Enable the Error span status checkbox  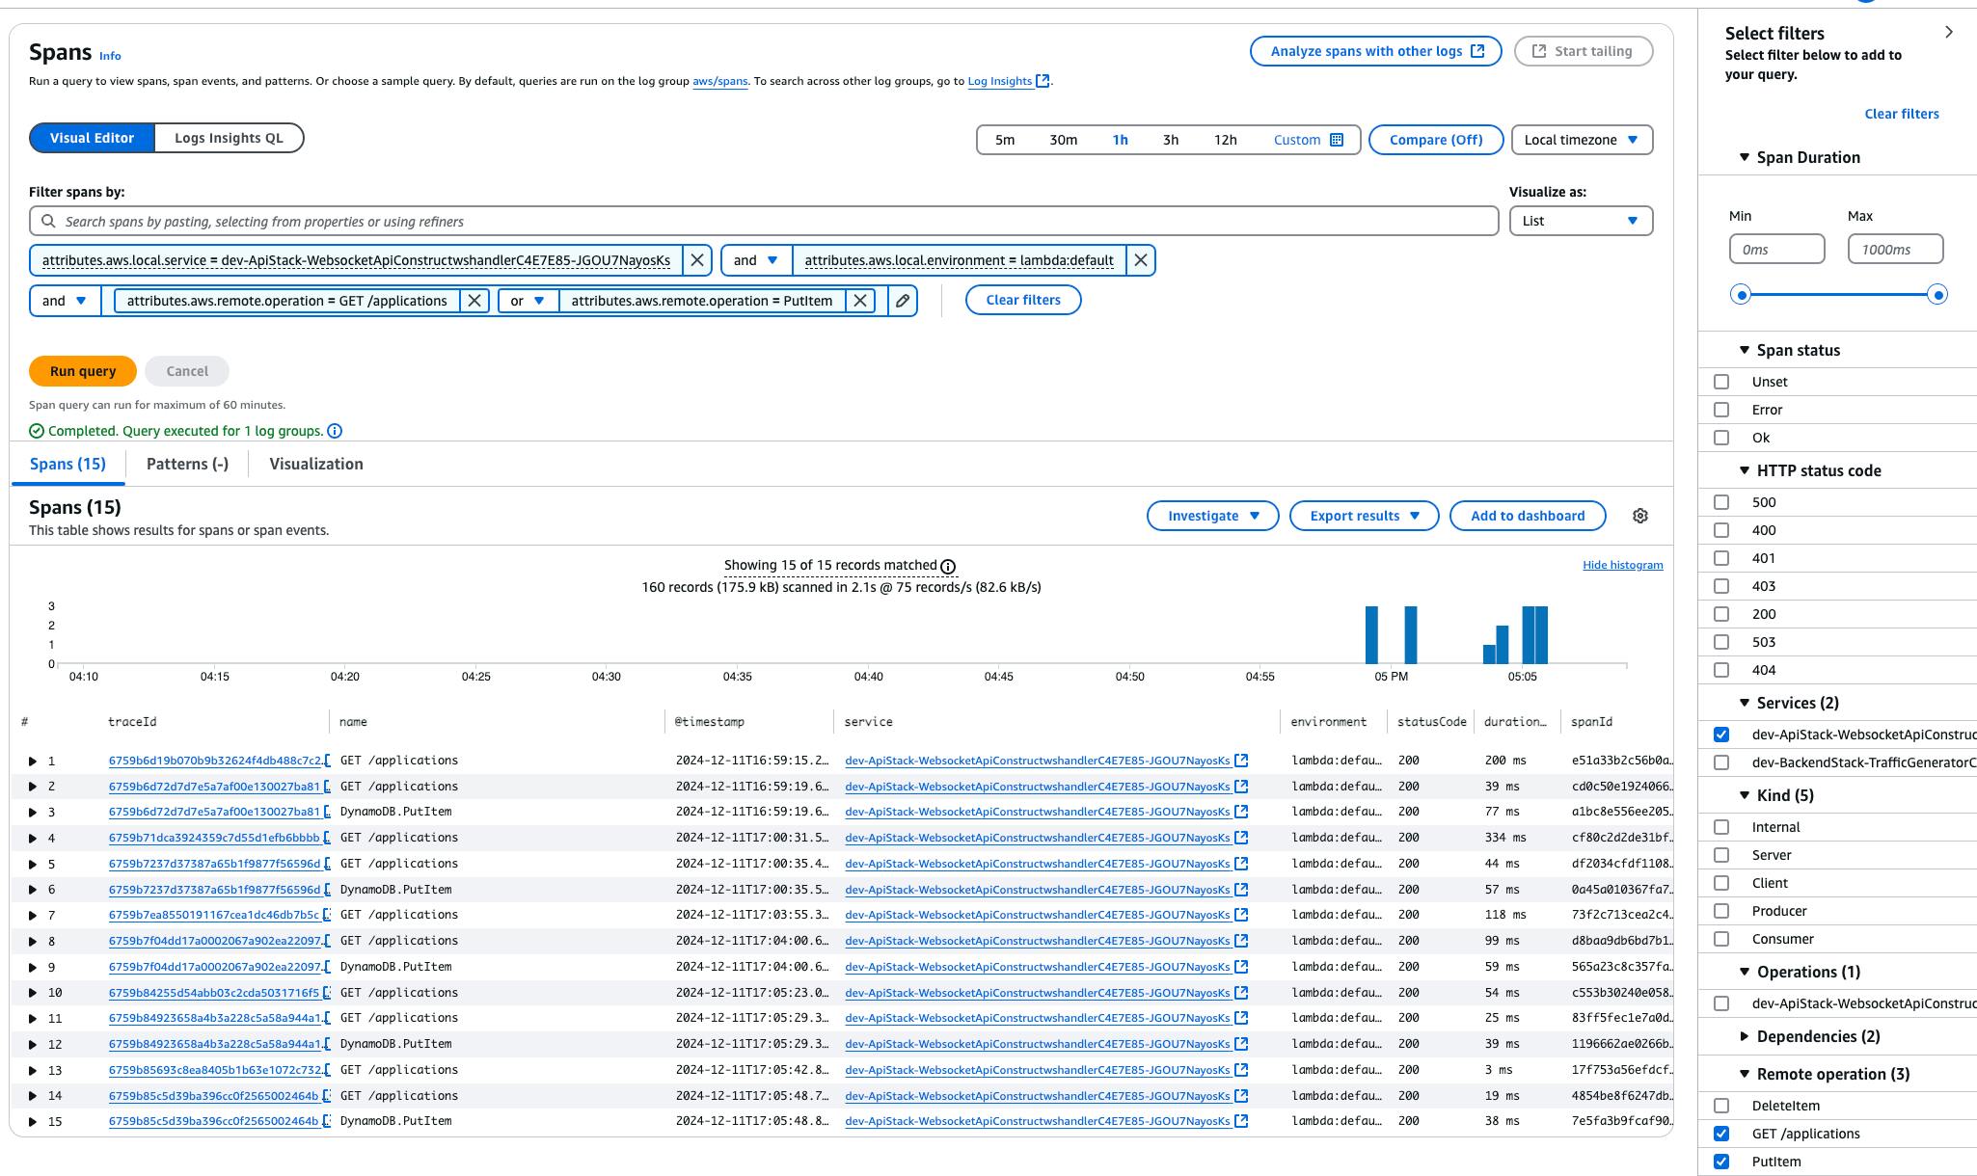tap(1720, 409)
